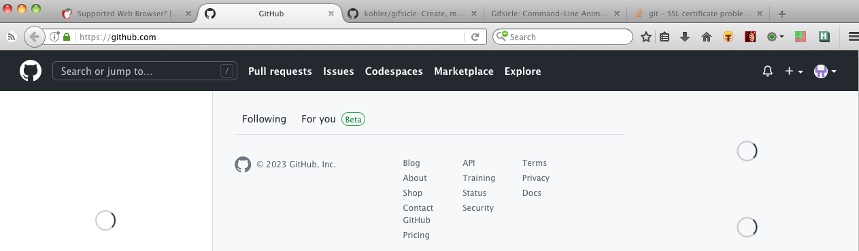Open a new browser tab with plus
The width and height of the screenshot is (859, 251).
pos(782,14)
